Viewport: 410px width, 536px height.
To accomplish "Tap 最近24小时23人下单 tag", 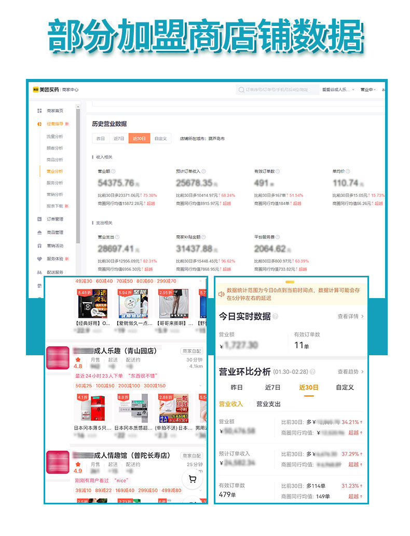I will (x=99, y=376).
